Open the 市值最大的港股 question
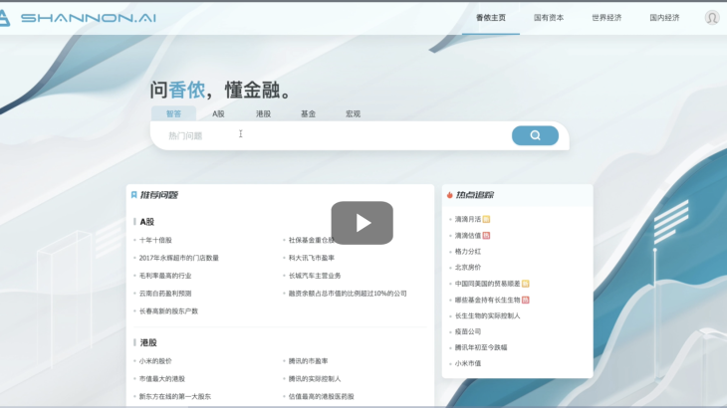Image resolution: width=727 pixels, height=408 pixels. [161, 378]
